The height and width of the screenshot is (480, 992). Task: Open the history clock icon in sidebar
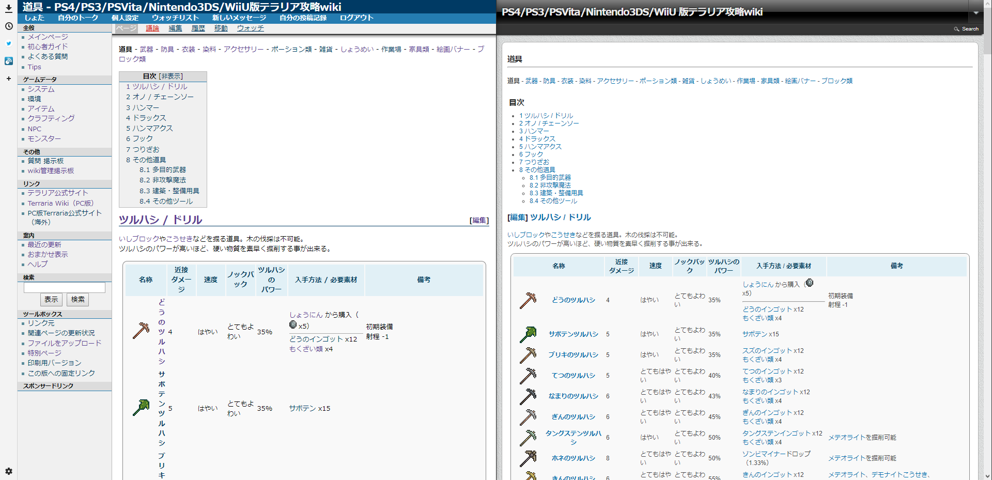[9, 26]
